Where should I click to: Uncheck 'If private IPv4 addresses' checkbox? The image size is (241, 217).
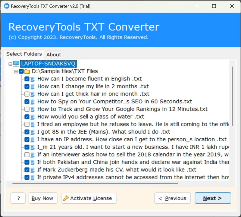[x=27, y=177]
